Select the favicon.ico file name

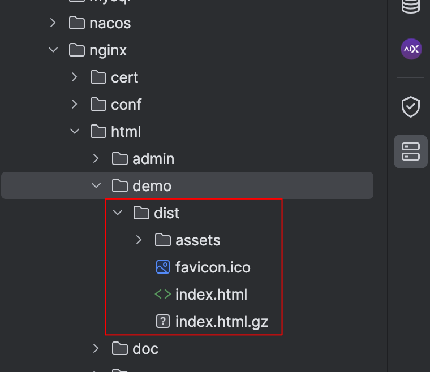tap(213, 267)
